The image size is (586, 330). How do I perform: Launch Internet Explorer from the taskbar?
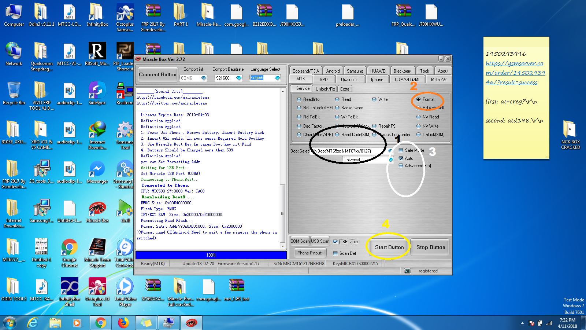tap(33, 323)
